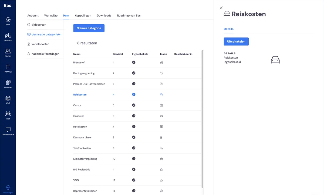Screen dimensions: 324x195
Task: Toggle Ingeschakeld check for Hotelkosten
Action: [134, 127]
